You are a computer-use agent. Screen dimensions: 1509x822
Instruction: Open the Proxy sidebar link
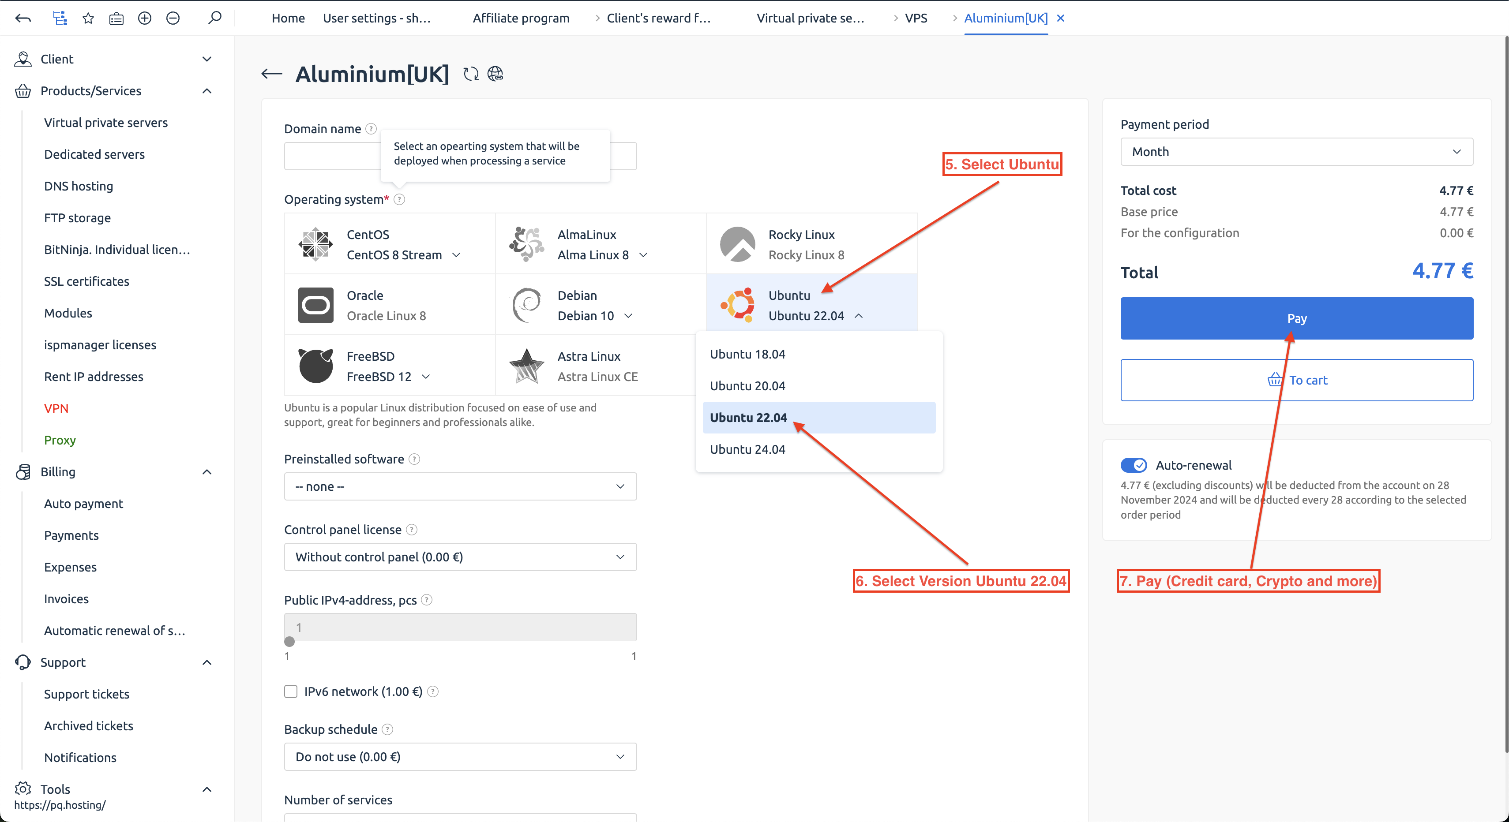tap(60, 440)
